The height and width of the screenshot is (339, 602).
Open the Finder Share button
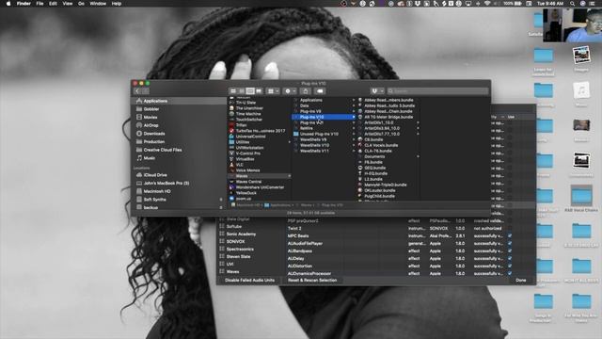click(x=305, y=91)
